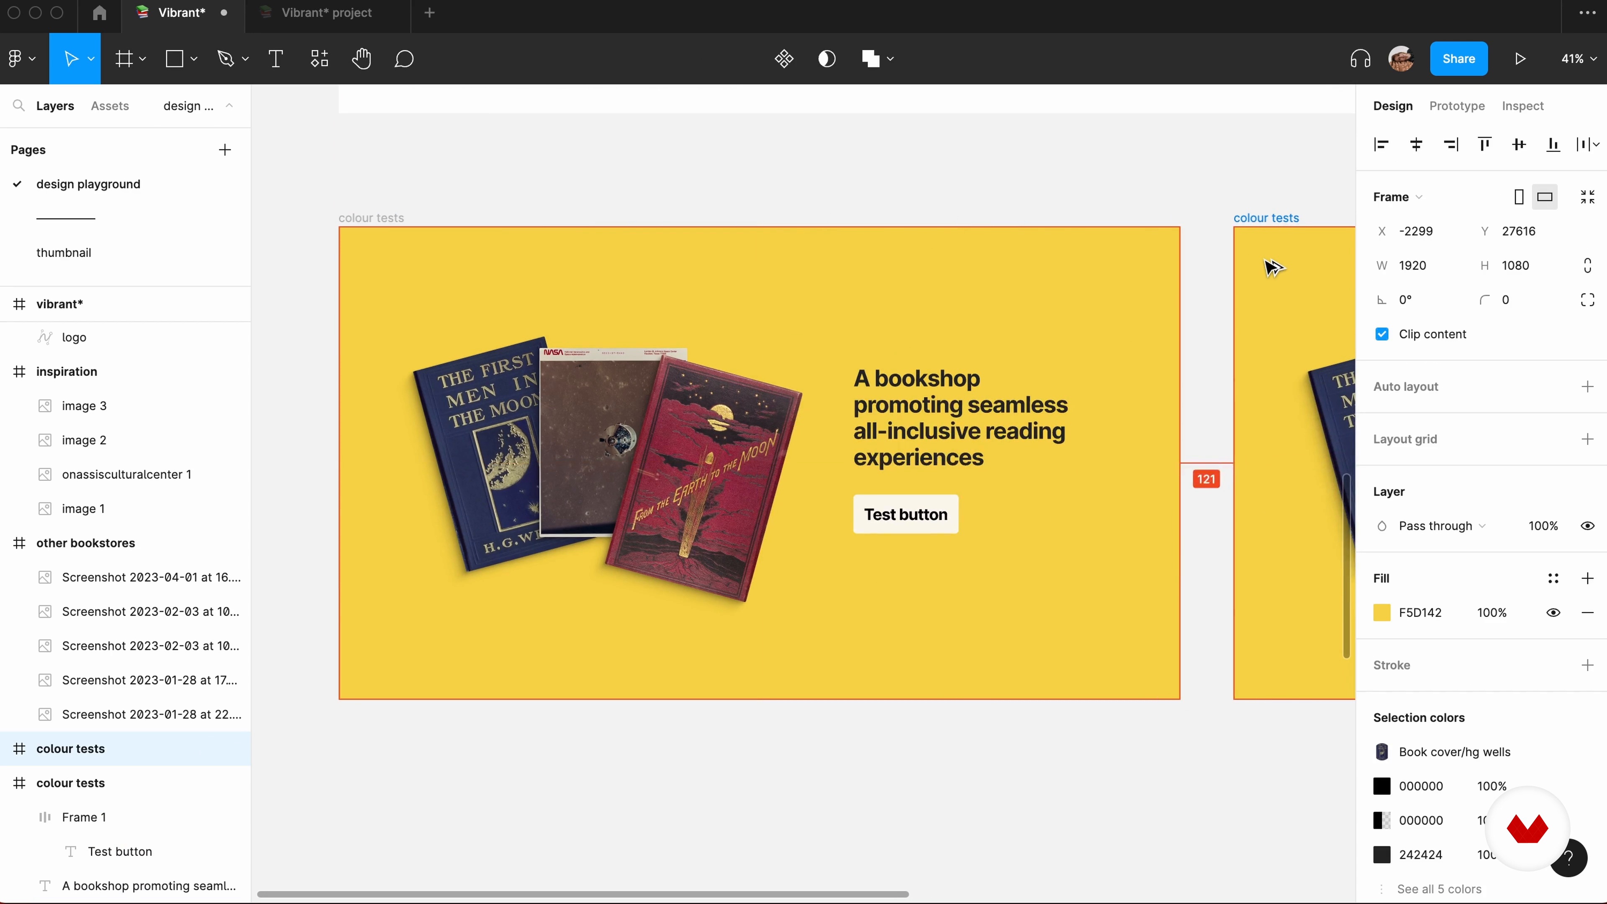Switch to Vibrant* project file tab
The width and height of the screenshot is (1607, 904).
(x=327, y=13)
